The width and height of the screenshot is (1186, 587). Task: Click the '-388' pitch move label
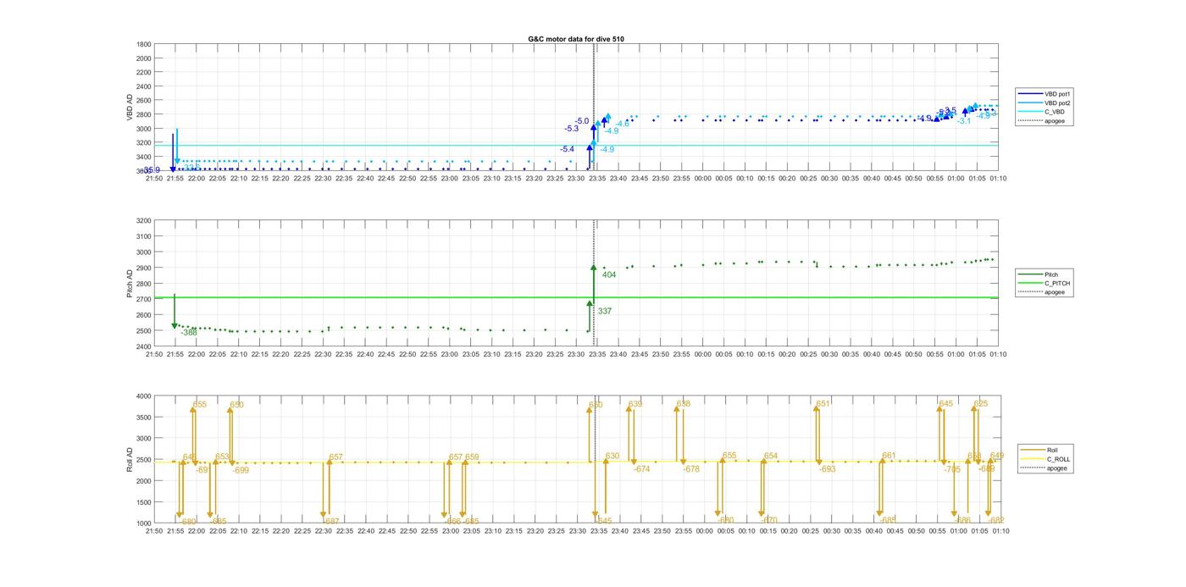[188, 333]
